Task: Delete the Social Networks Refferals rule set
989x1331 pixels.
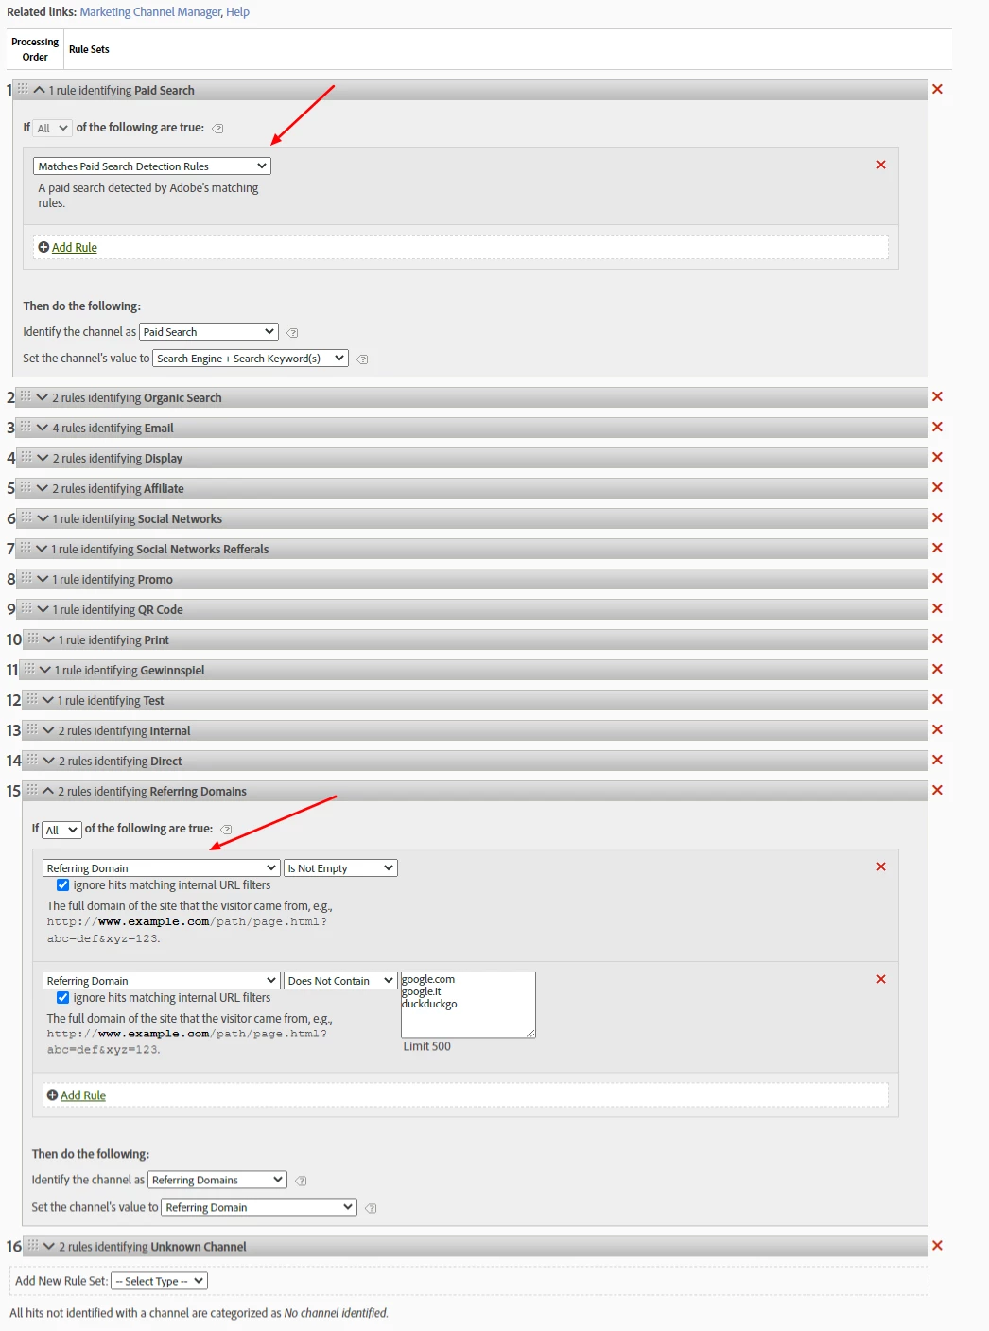Action: pos(937,548)
